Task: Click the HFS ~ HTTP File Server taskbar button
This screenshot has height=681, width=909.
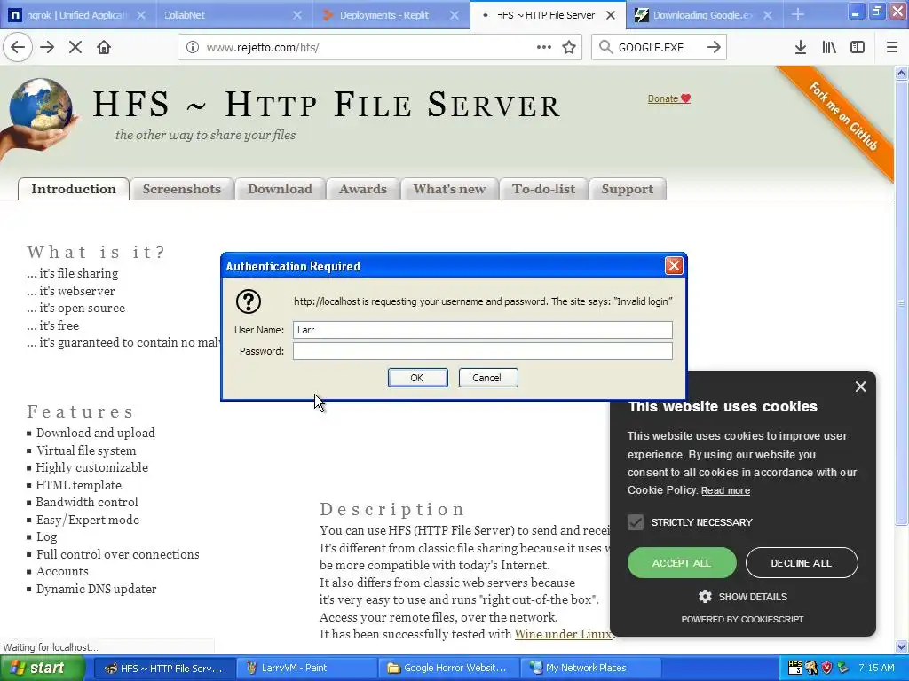Action: coord(164,668)
